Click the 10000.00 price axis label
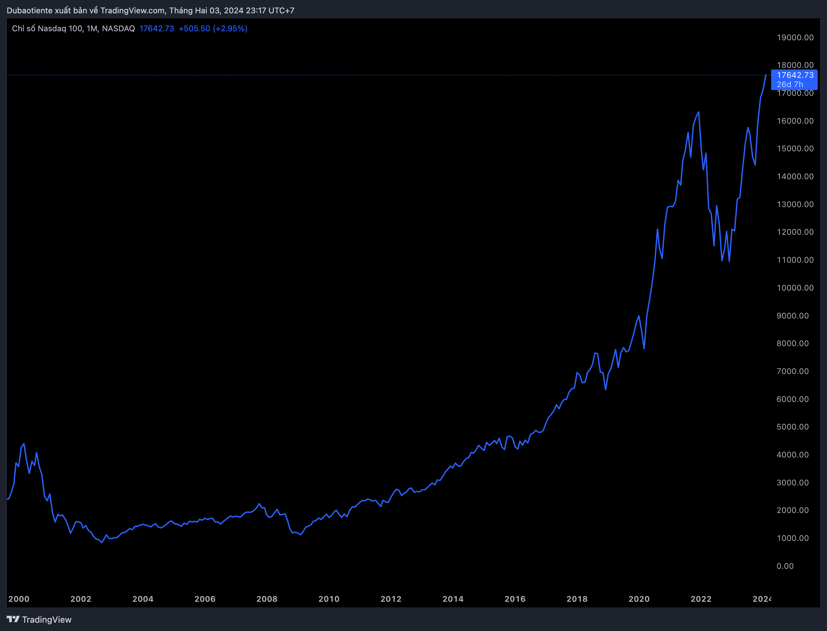Viewport: 827px width, 631px height. (x=795, y=288)
